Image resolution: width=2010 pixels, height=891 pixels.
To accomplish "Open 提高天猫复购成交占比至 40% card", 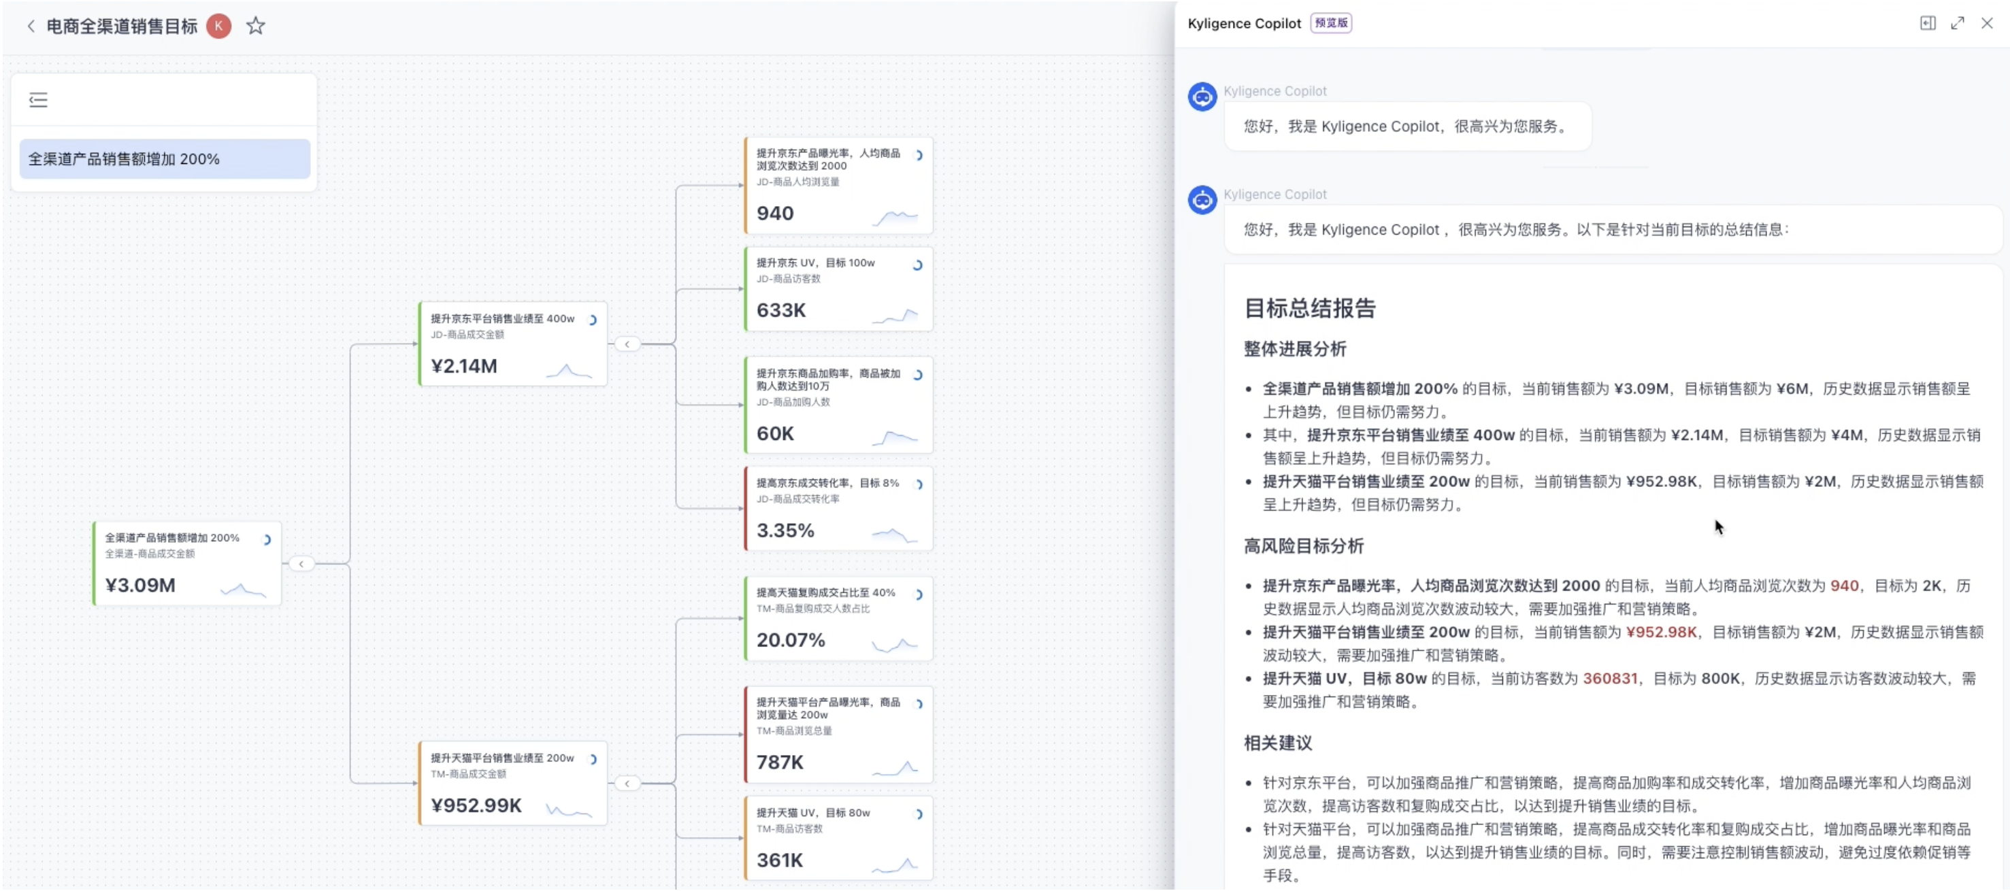I will point(839,619).
